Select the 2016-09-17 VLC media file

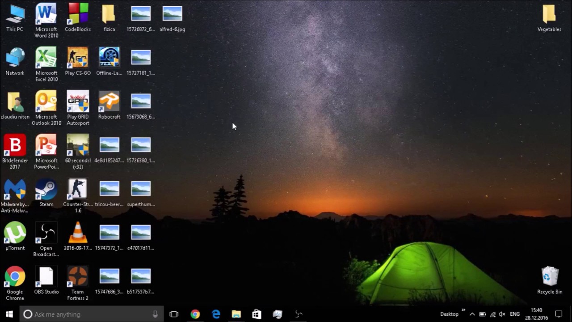(78, 237)
